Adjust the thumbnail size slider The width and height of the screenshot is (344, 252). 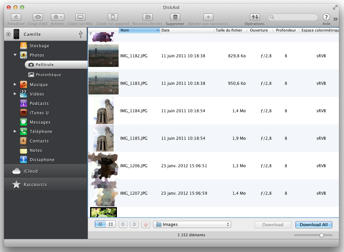322,236
